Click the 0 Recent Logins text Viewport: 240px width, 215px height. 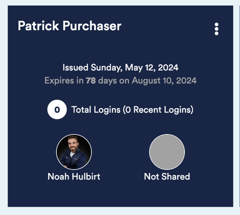[158, 110]
